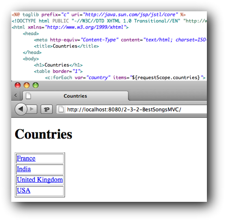Open the United Kingdom link

40,180
